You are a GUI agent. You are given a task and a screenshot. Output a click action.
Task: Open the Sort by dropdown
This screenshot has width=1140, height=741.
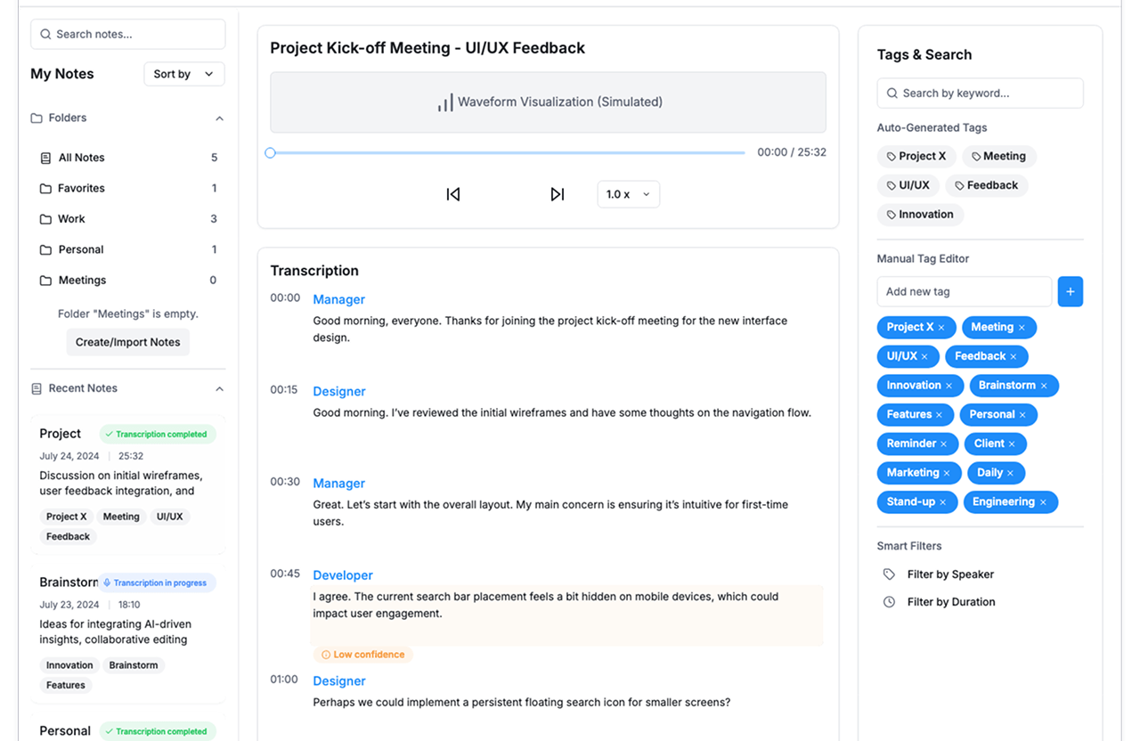pyautogui.click(x=183, y=74)
